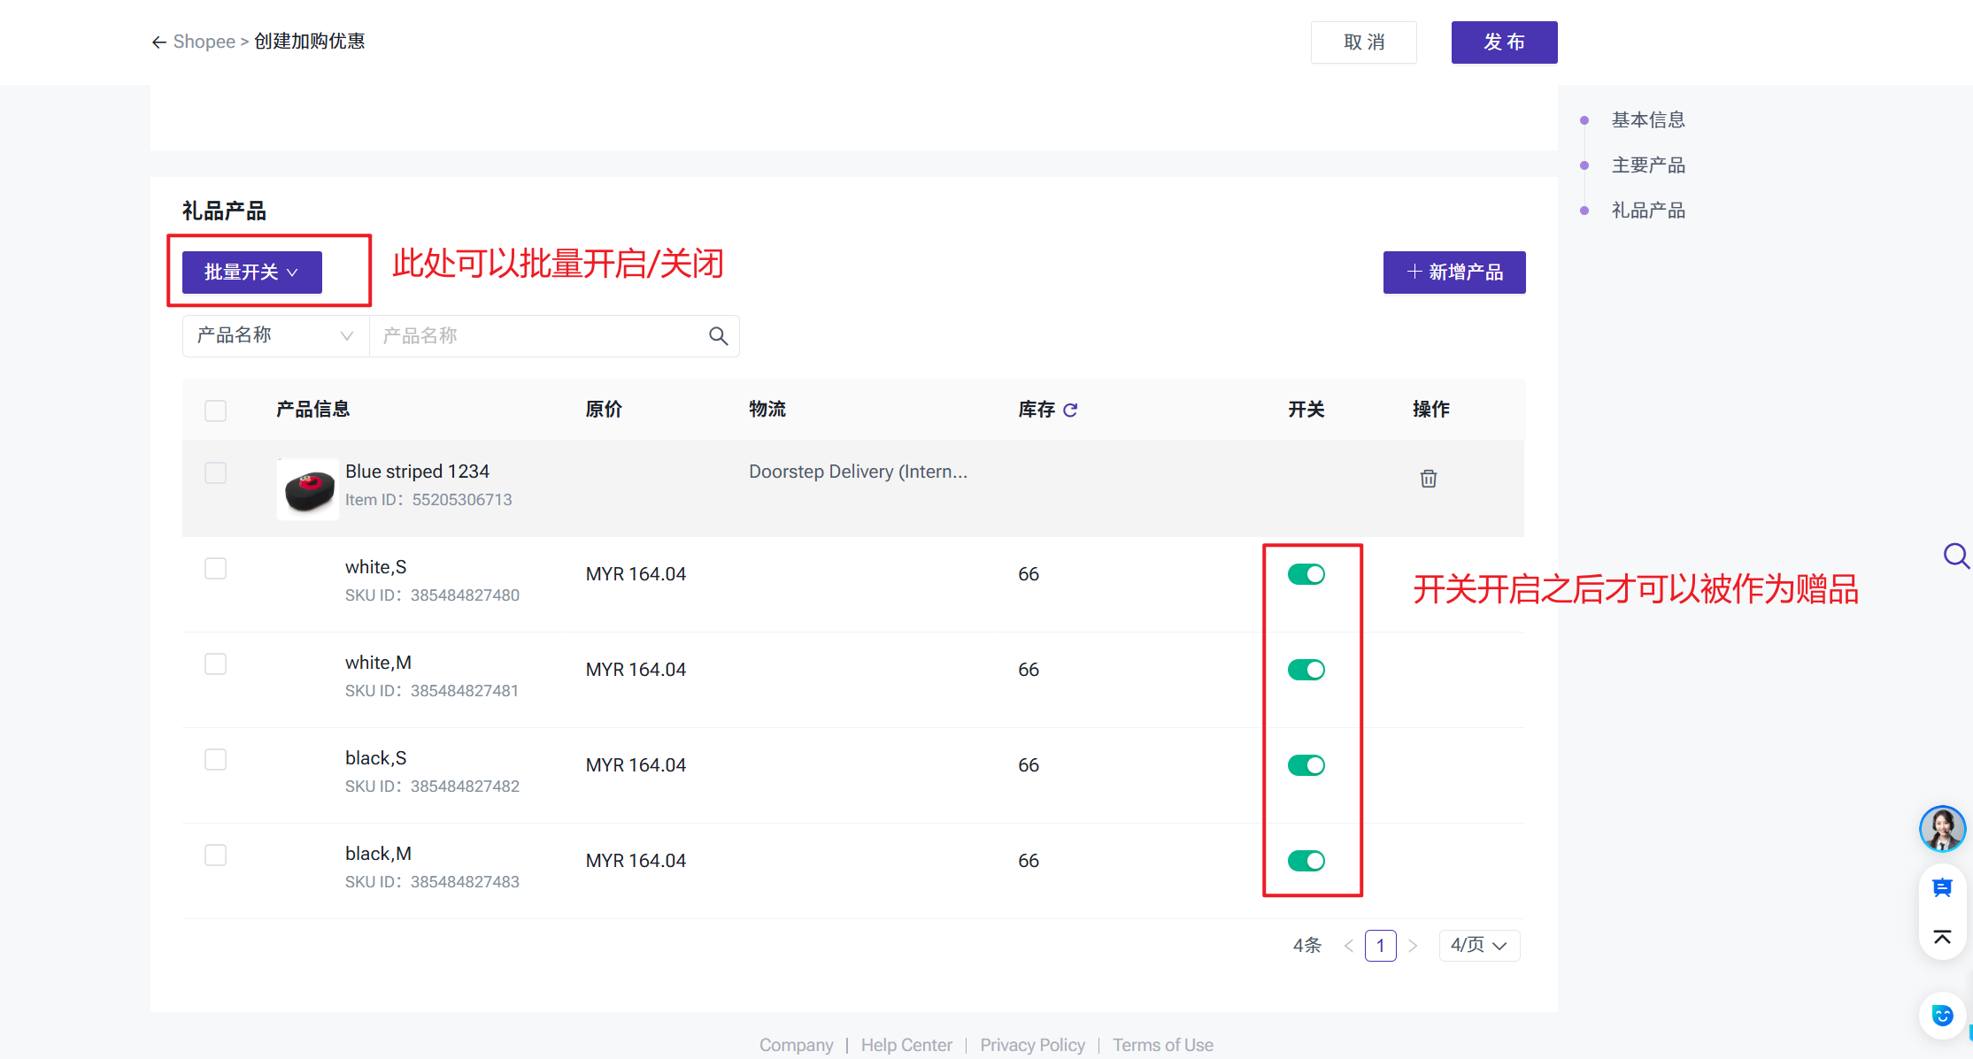The width and height of the screenshot is (1973, 1059).
Task: Click the round blue assistant icon at bottom right
Action: pos(1942,1016)
